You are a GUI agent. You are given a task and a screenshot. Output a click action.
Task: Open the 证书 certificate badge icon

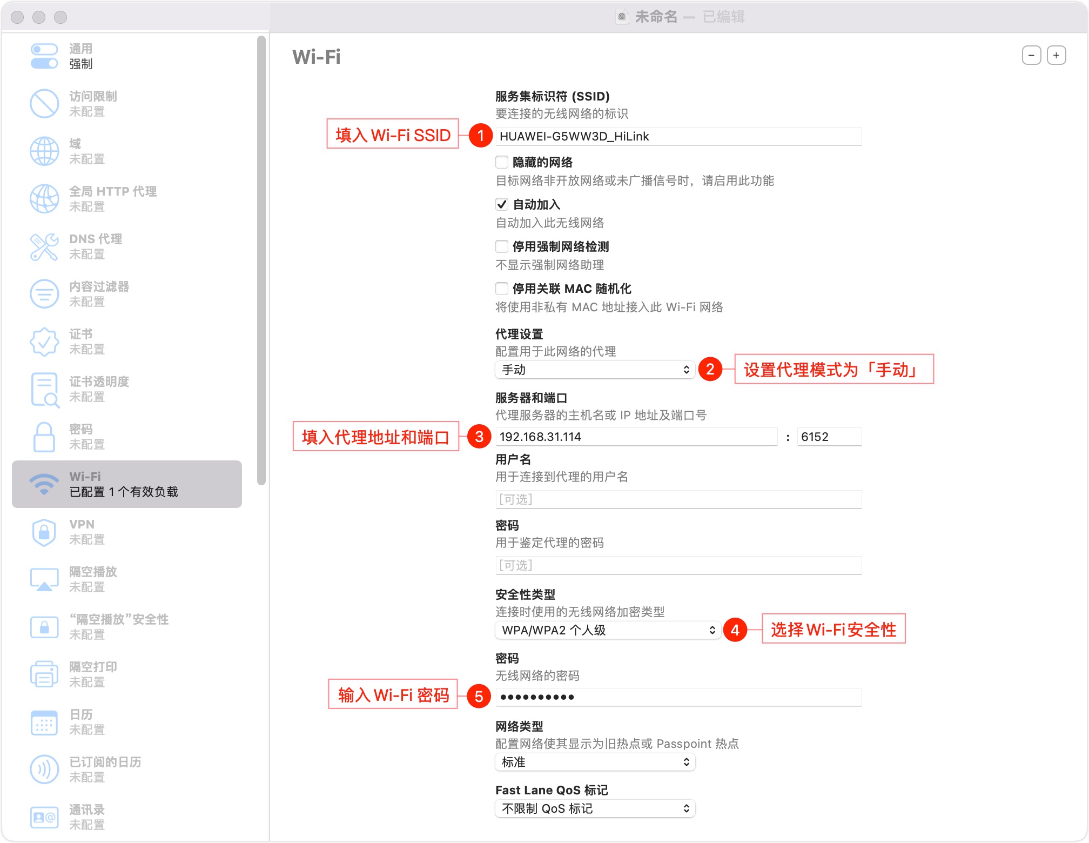(44, 342)
